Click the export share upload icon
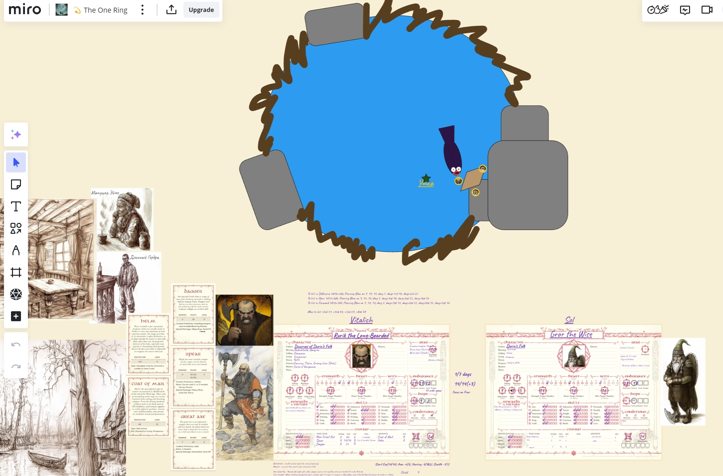Screen dimensions: 723x476 tap(171, 10)
